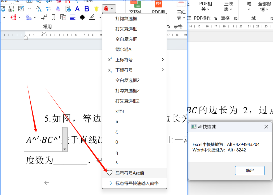This screenshot has height=195, width=273.
Task: Insert 德尔塔Δ symbol from menu
Action: 134,49
